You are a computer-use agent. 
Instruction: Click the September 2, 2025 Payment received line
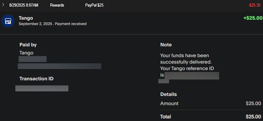[52, 24]
